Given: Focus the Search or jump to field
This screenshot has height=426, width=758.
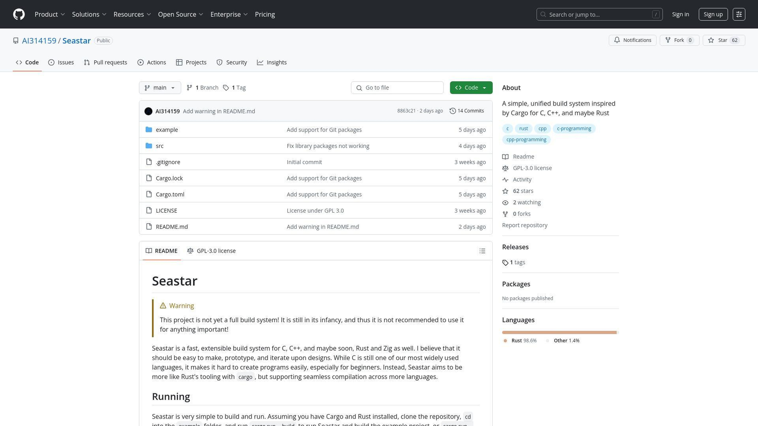Looking at the screenshot, I should (x=599, y=15).
